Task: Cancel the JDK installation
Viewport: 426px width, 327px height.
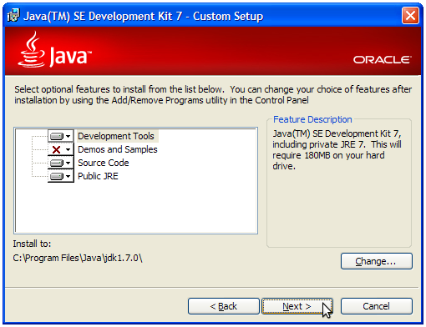Action: (376, 306)
